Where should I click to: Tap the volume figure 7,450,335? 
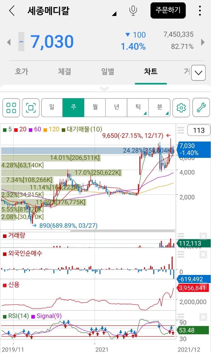pyautogui.click(x=178, y=34)
